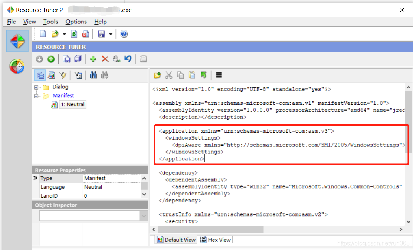Toggle the word wrap lines icon
Image resolution: width=413 pixels, height=250 pixels.
pos(219,75)
